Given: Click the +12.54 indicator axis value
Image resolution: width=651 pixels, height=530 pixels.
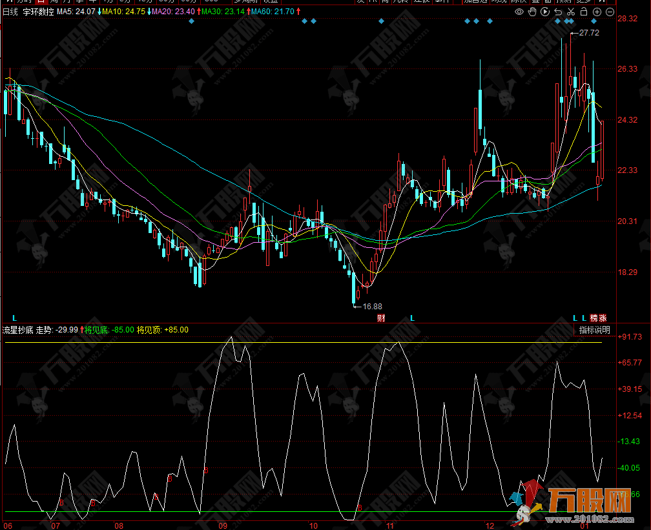Looking at the screenshot, I should point(630,416).
